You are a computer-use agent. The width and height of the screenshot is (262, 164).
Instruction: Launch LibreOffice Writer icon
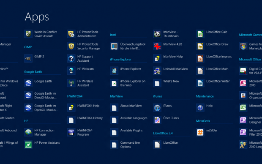(200, 83)
